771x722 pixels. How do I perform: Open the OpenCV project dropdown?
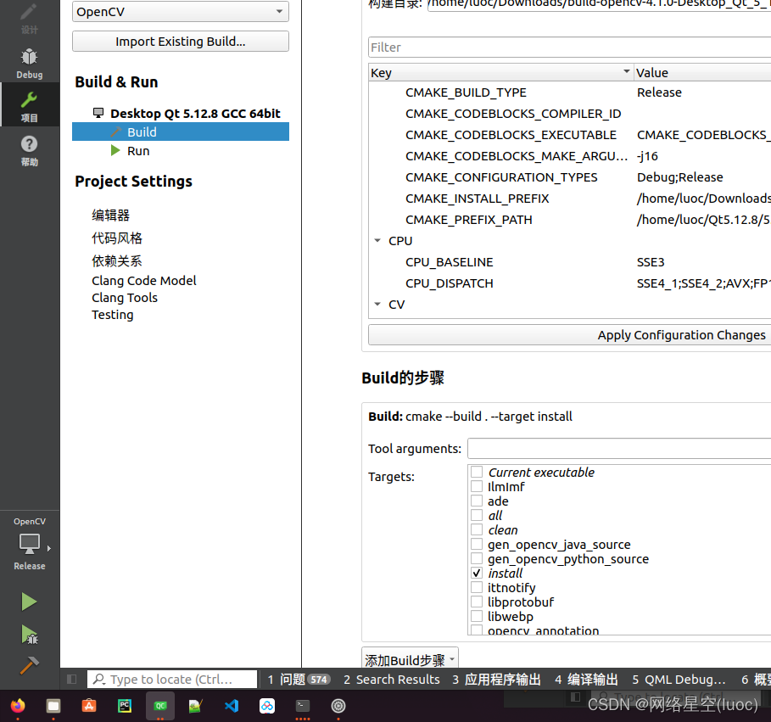181,11
